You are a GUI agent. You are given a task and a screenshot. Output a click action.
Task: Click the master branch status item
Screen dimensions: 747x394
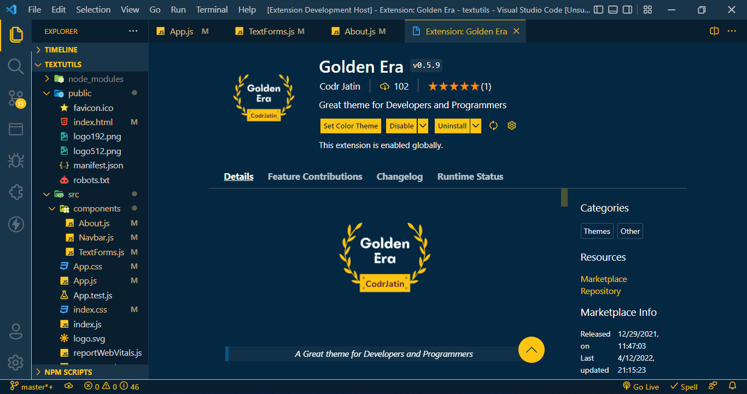(32, 386)
